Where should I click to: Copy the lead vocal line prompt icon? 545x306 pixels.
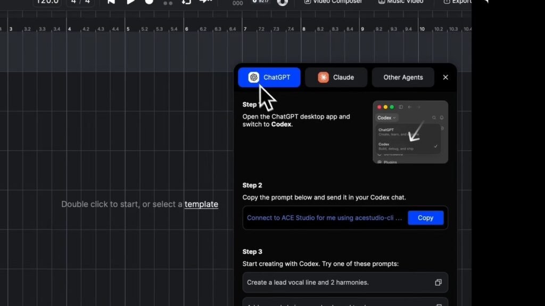tap(438, 283)
